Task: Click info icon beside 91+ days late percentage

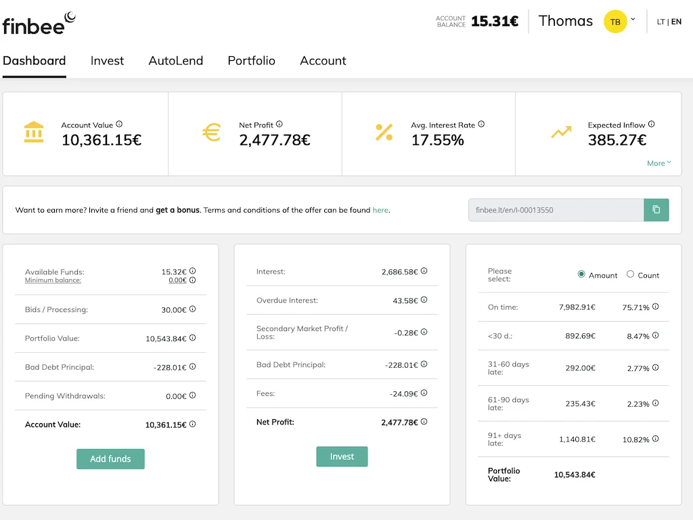Action: (x=655, y=439)
